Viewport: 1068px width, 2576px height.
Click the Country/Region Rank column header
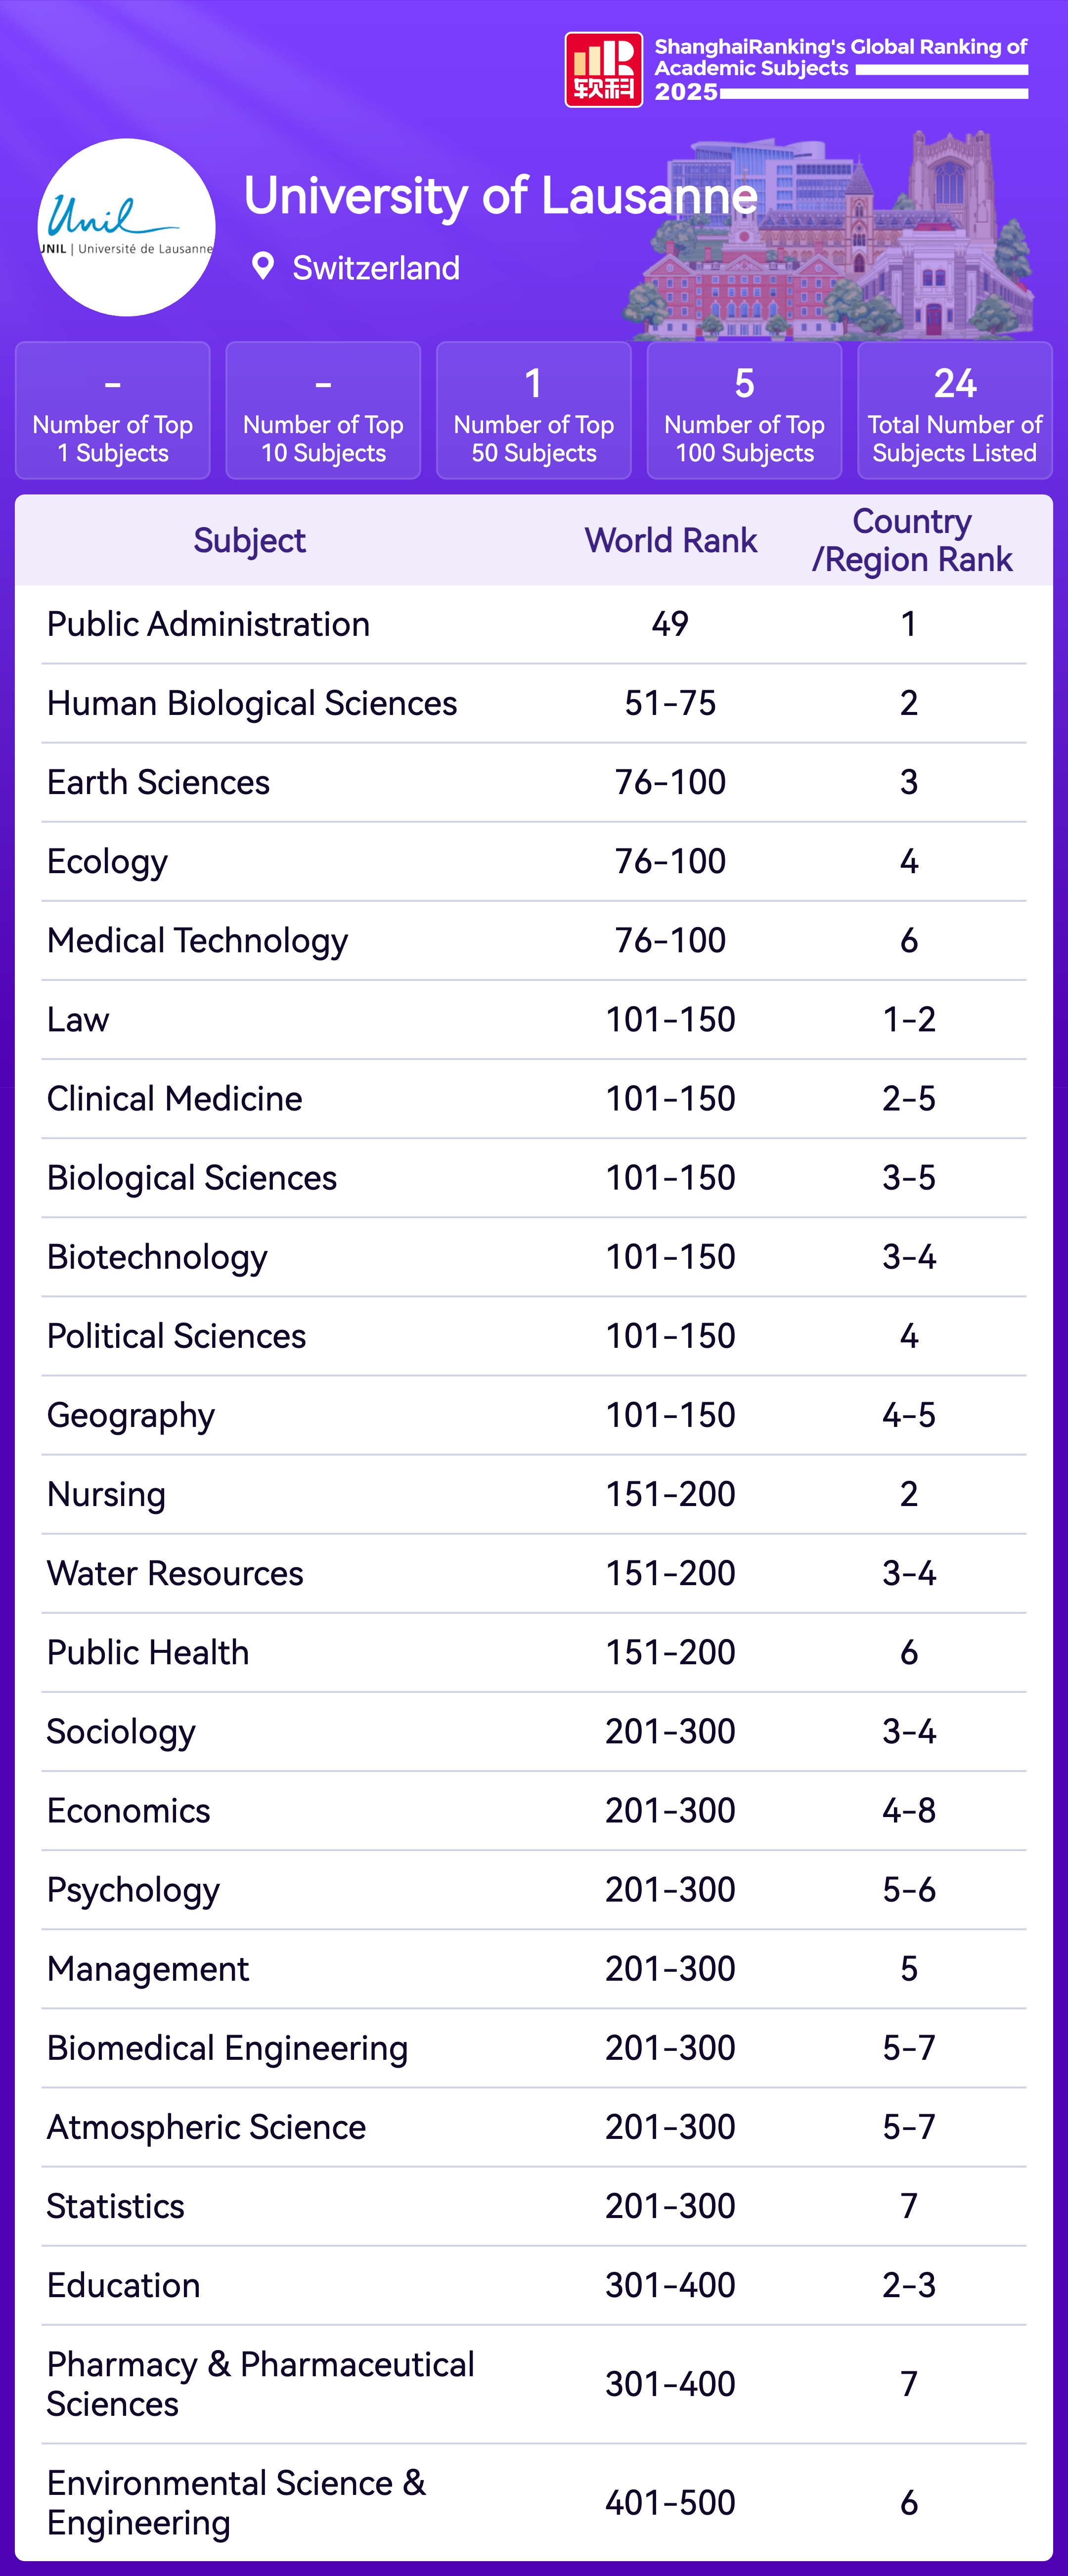click(911, 541)
